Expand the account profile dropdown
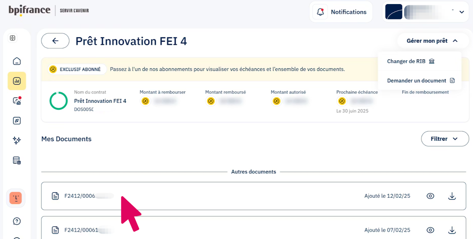The height and width of the screenshot is (239, 473). [461, 12]
